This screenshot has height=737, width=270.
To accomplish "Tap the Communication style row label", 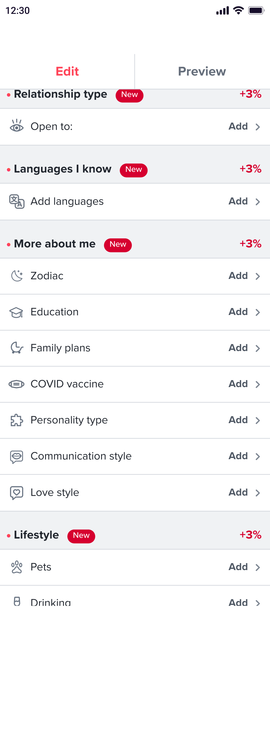I will (81, 456).
